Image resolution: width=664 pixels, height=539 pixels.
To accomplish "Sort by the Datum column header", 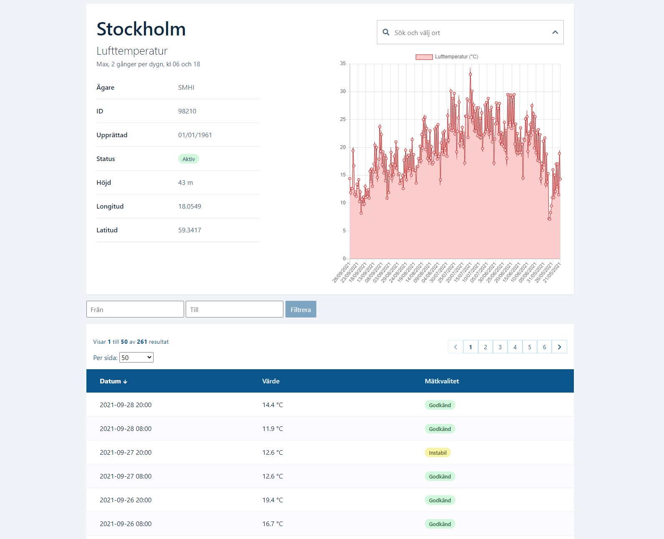I will click(114, 381).
